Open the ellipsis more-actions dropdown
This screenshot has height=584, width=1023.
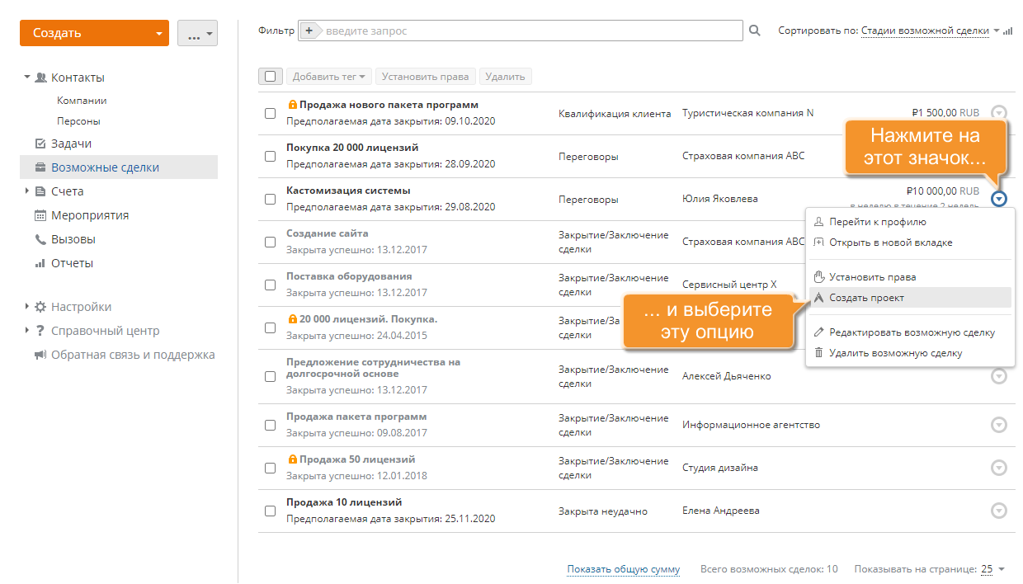tap(198, 34)
